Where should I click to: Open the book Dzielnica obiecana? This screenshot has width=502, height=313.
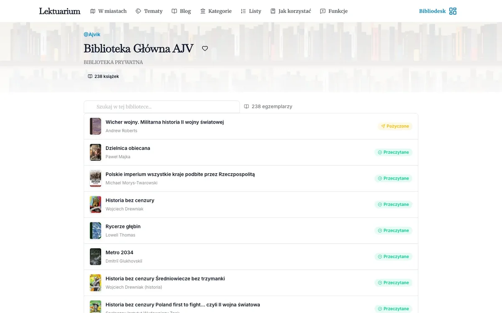point(128,148)
